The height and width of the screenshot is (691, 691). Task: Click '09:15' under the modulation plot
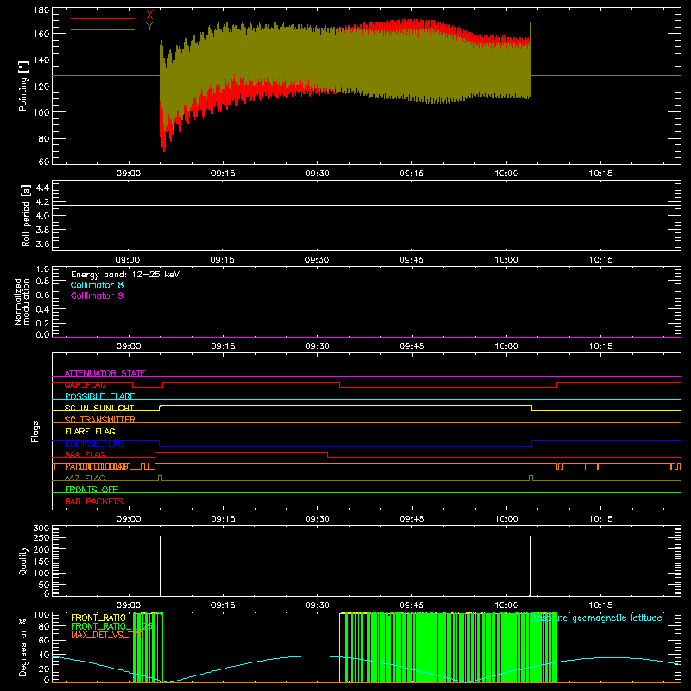(223, 346)
